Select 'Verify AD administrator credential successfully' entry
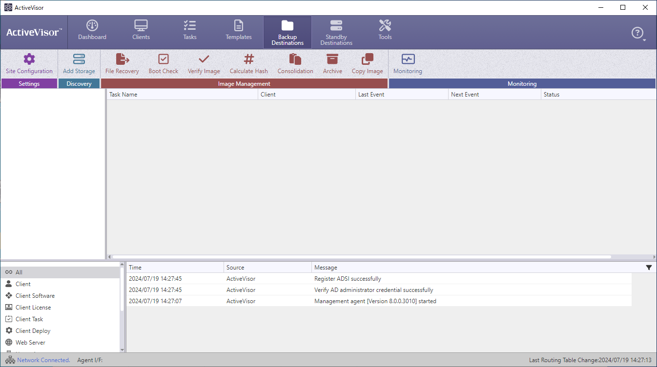 [379, 290]
